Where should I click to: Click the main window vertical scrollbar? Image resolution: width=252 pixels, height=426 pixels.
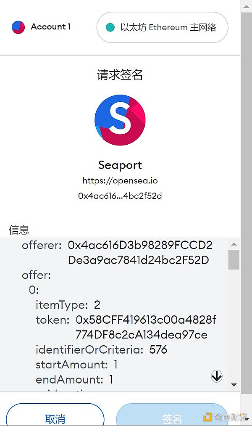point(246,203)
